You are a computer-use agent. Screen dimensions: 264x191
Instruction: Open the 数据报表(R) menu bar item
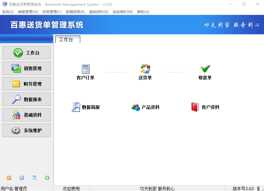(75, 12)
